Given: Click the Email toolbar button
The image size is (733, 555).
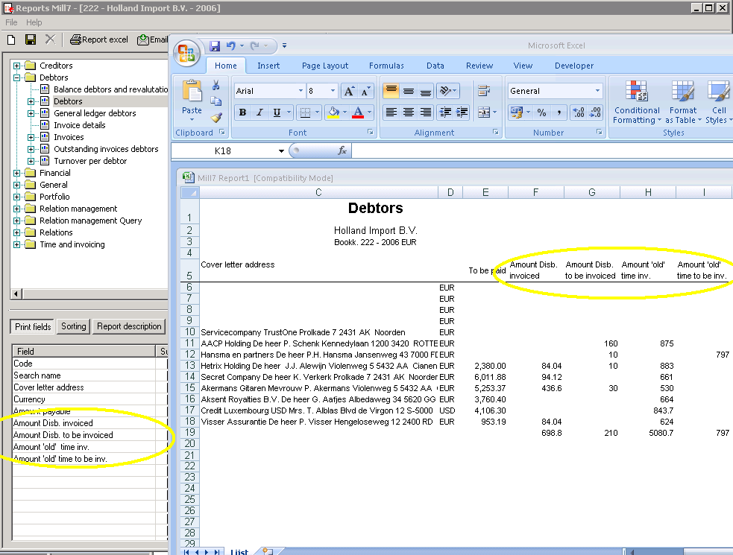Looking at the screenshot, I should (152, 39).
